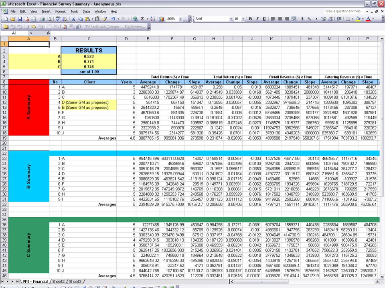
Task: Jump to the last sheet tab
Action: click(17, 282)
